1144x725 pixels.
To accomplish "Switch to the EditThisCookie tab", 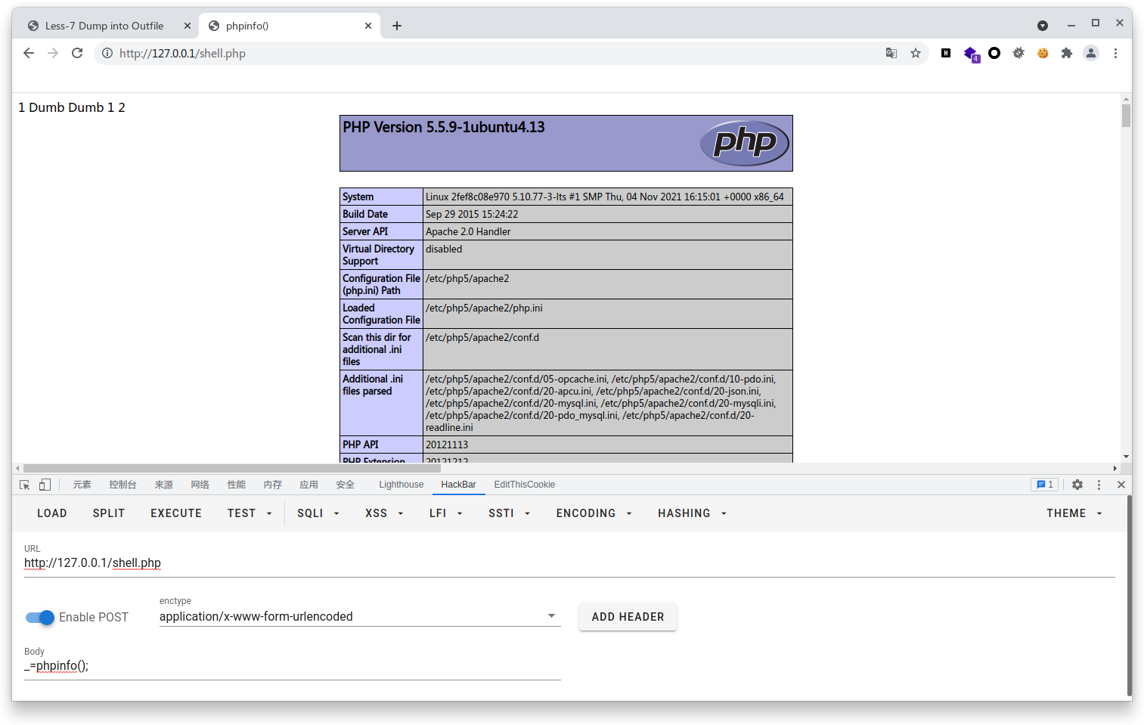I will (525, 485).
